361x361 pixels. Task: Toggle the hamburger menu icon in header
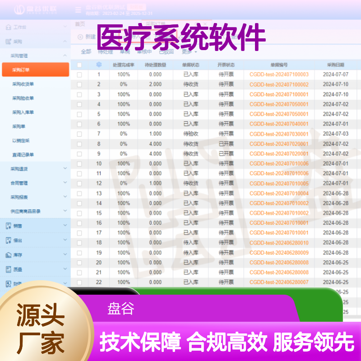point(78,9)
